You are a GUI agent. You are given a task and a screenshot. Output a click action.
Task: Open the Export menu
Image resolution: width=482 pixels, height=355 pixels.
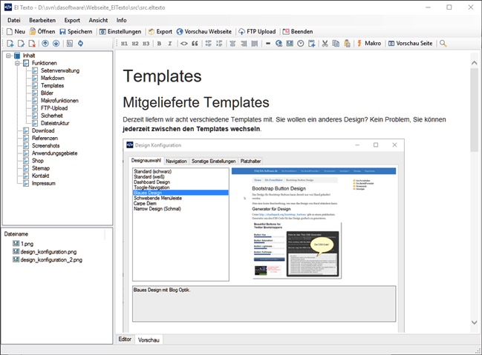click(x=72, y=20)
